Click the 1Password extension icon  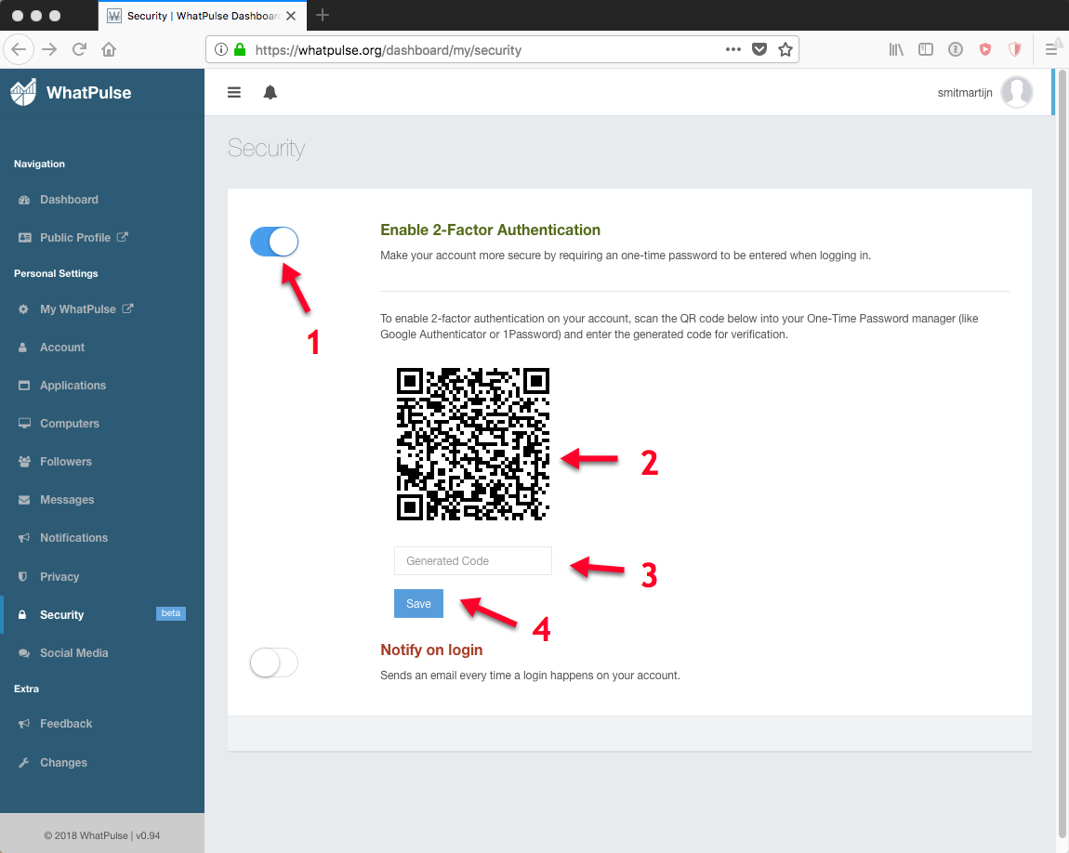(956, 49)
